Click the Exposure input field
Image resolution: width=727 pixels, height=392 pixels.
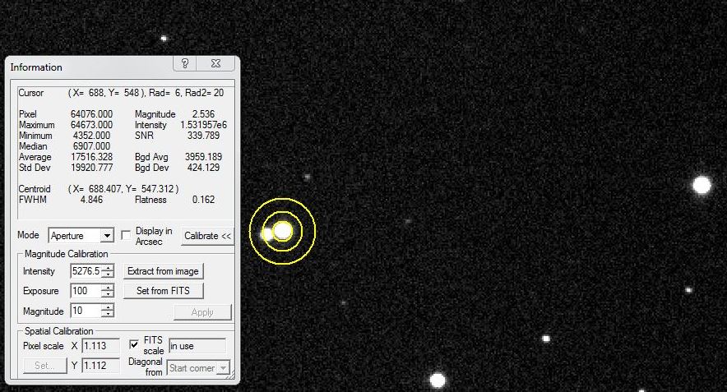point(86,291)
